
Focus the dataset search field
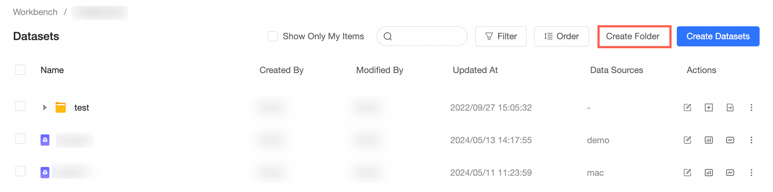tap(422, 36)
